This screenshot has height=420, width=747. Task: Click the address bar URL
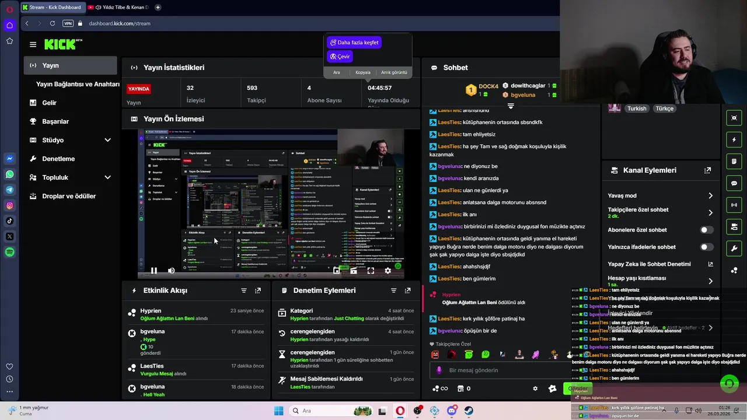[x=120, y=23]
